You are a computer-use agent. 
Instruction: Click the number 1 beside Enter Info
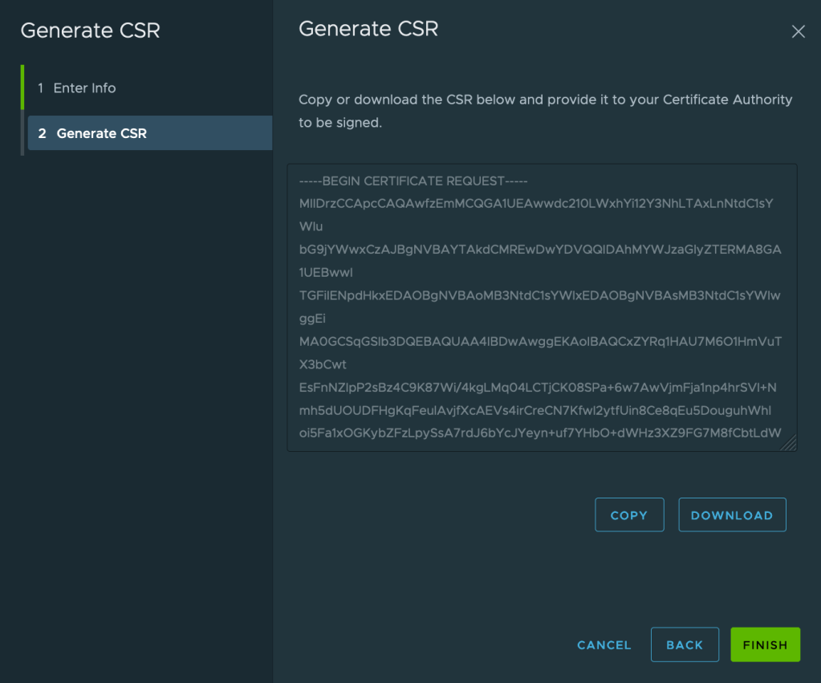click(x=41, y=88)
